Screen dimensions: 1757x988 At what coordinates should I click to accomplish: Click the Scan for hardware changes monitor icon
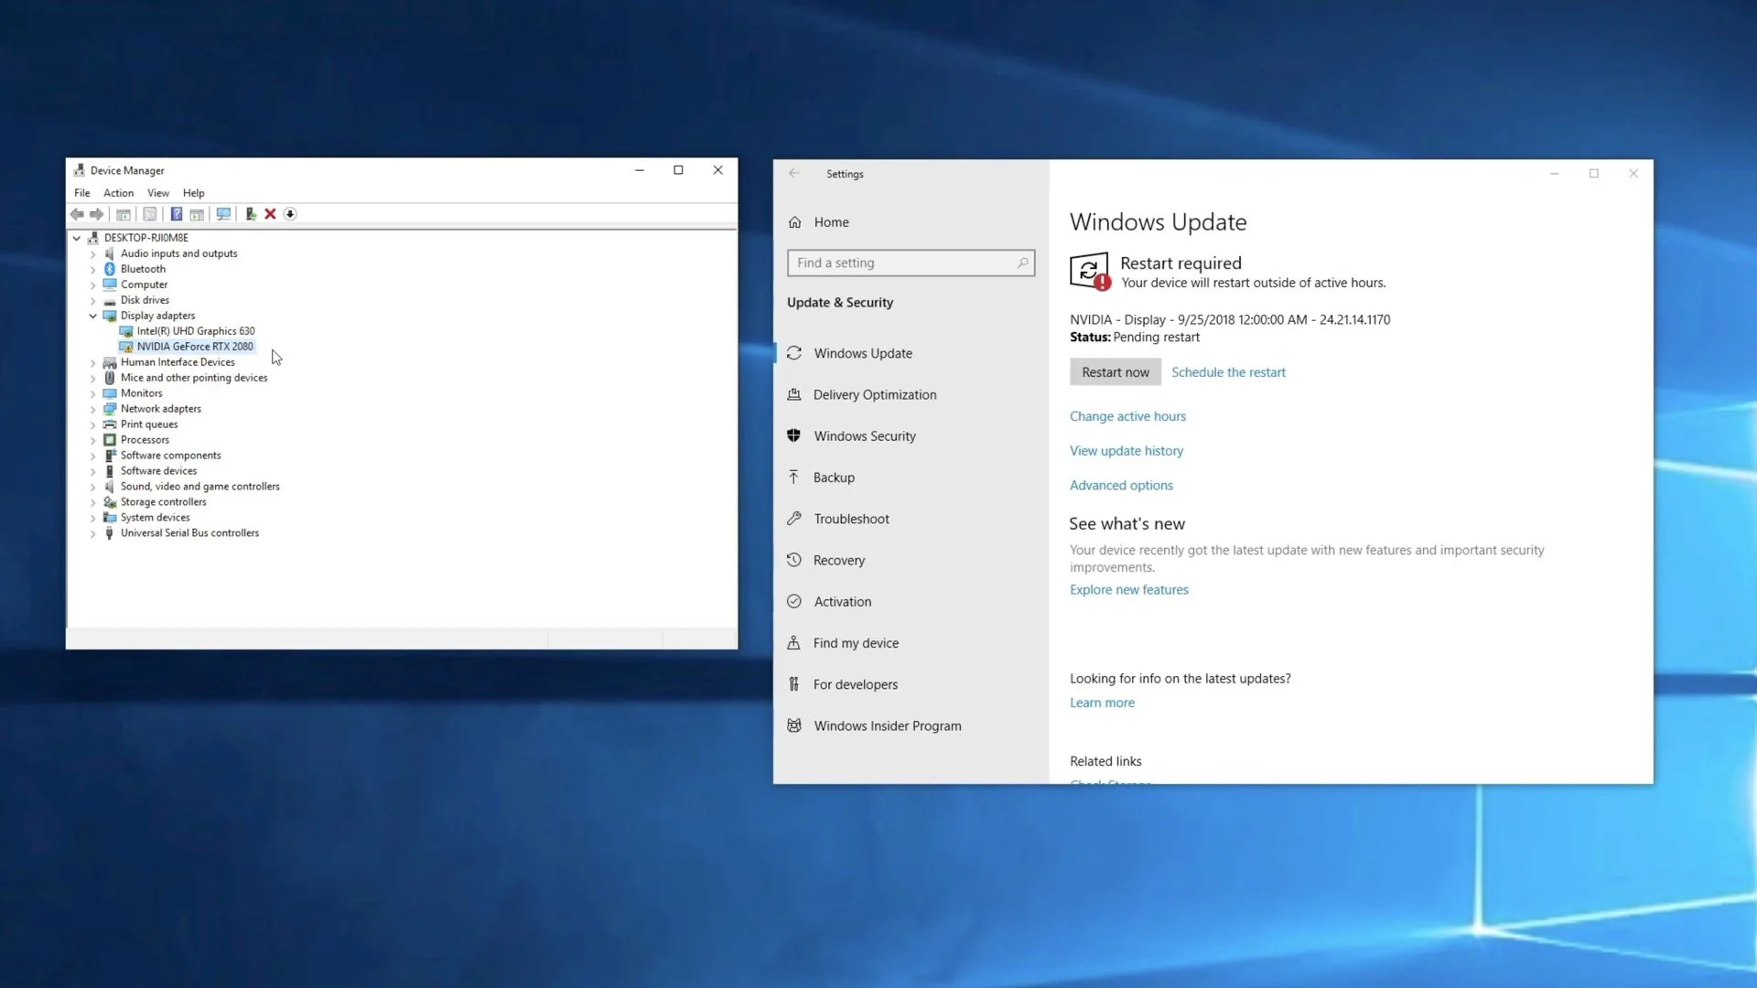click(x=223, y=214)
